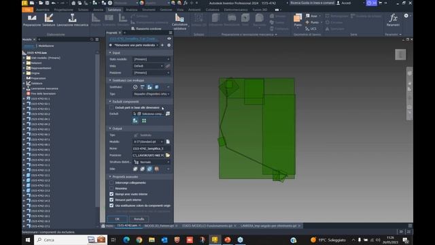Choose the third Sostituisci envelope option
The width and height of the screenshot is (435, 245).
click(150, 87)
